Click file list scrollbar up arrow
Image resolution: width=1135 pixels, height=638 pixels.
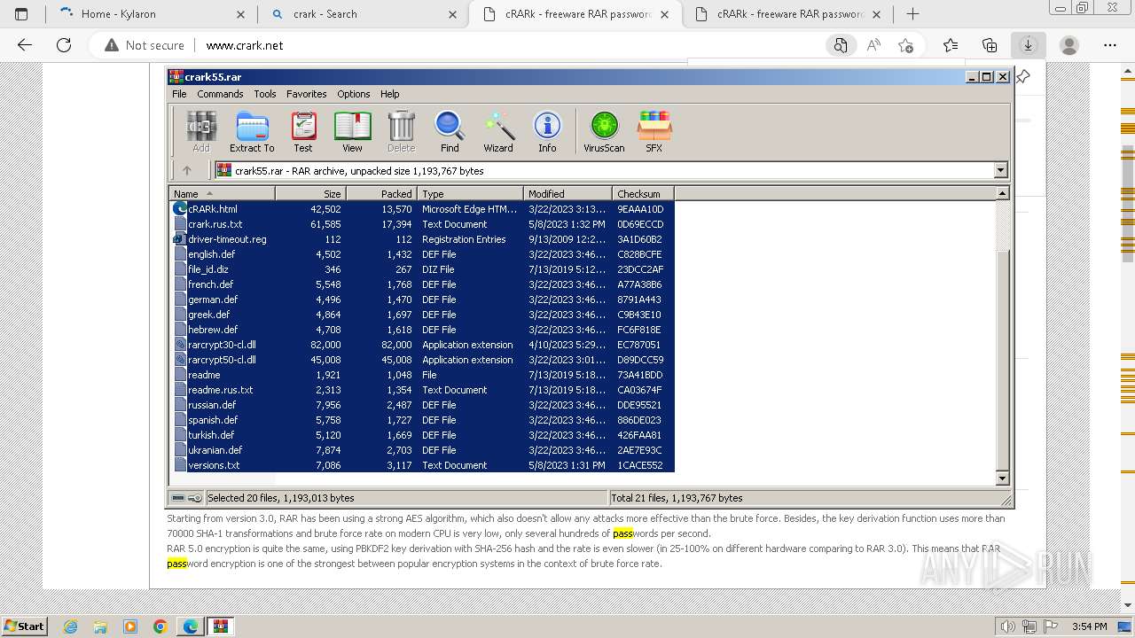[x=1003, y=193]
